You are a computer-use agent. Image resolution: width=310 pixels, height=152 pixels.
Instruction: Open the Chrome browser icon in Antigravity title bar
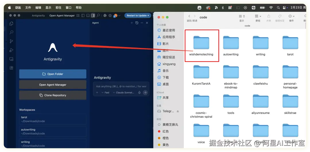105,15
